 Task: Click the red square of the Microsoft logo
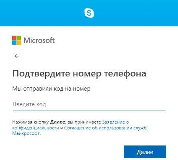point(14,38)
